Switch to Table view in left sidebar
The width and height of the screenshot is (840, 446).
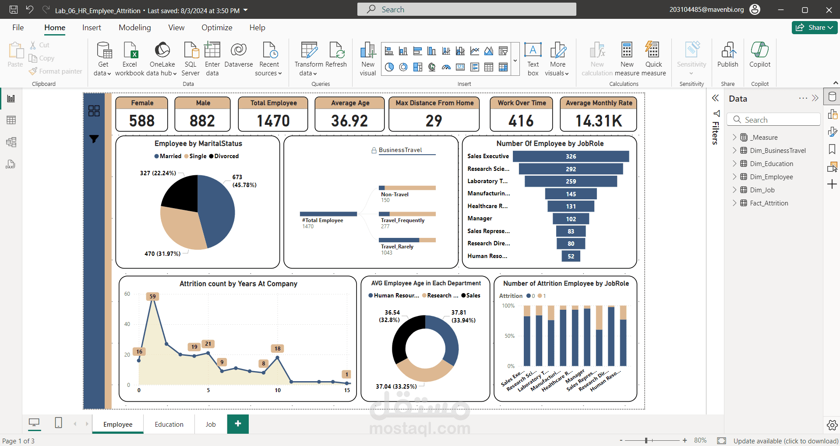[11, 120]
